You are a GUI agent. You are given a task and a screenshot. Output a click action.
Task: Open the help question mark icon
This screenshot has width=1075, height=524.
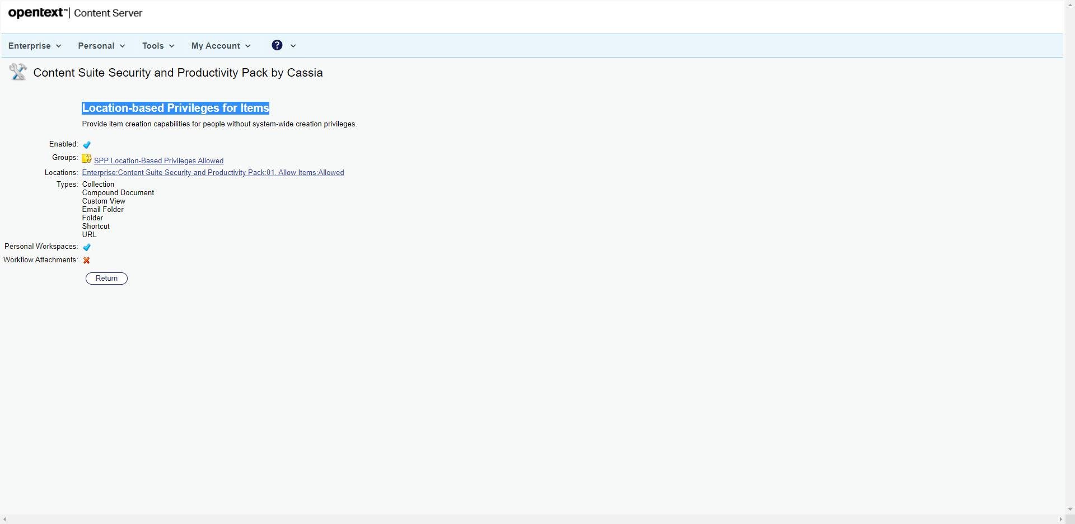[x=277, y=45]
